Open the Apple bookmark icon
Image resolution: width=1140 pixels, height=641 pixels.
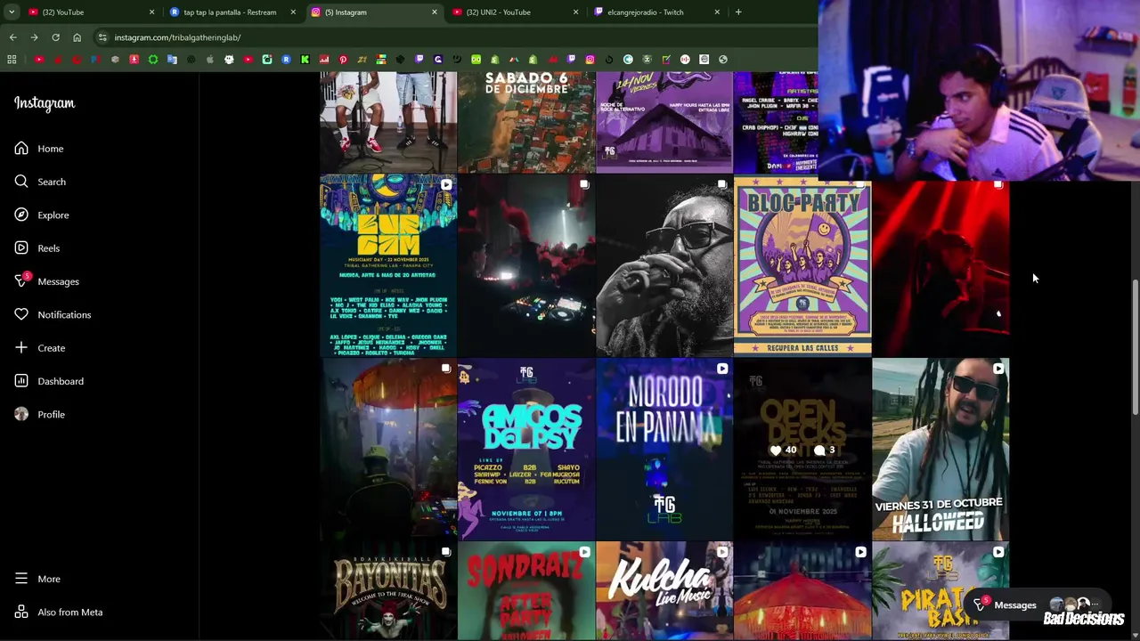tap(209, 60)
